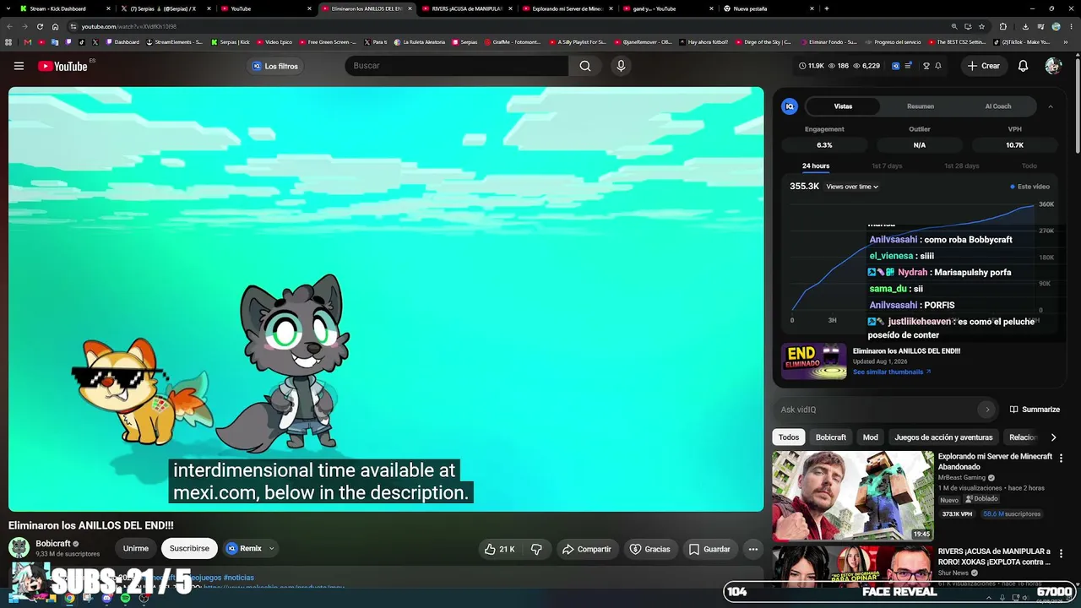
Task: Click the 'Suscribirse' button
Action: point(189,549)
